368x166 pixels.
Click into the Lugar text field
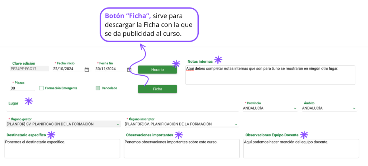click(123, 108)
